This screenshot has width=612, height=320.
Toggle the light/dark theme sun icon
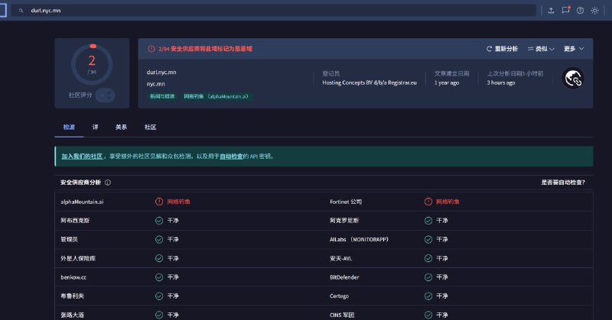coord(595,11)
